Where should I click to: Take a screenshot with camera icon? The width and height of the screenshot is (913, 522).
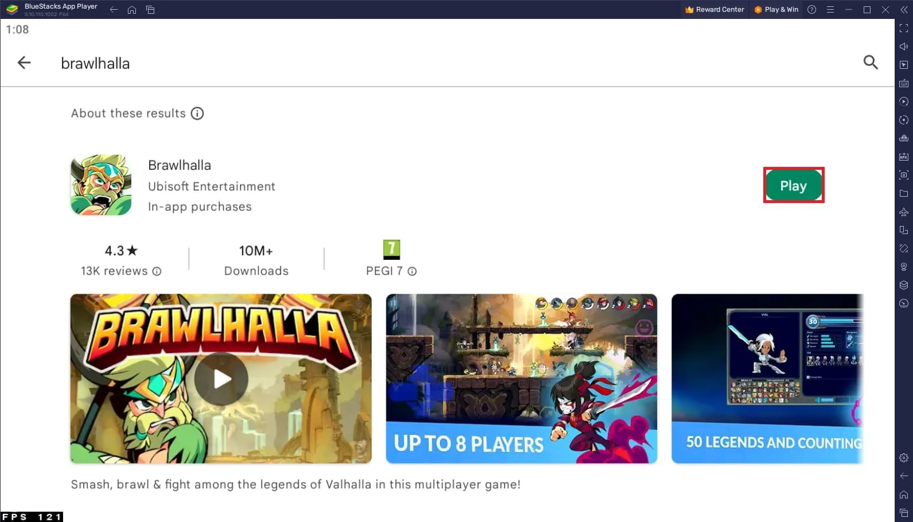point(904,175)
